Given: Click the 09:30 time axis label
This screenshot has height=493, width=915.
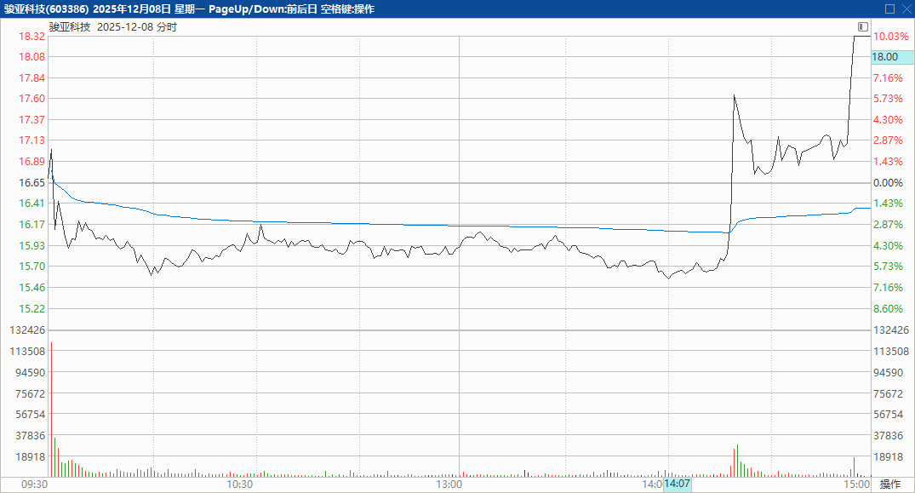Looking at the screenshot, I should [34, 484].
